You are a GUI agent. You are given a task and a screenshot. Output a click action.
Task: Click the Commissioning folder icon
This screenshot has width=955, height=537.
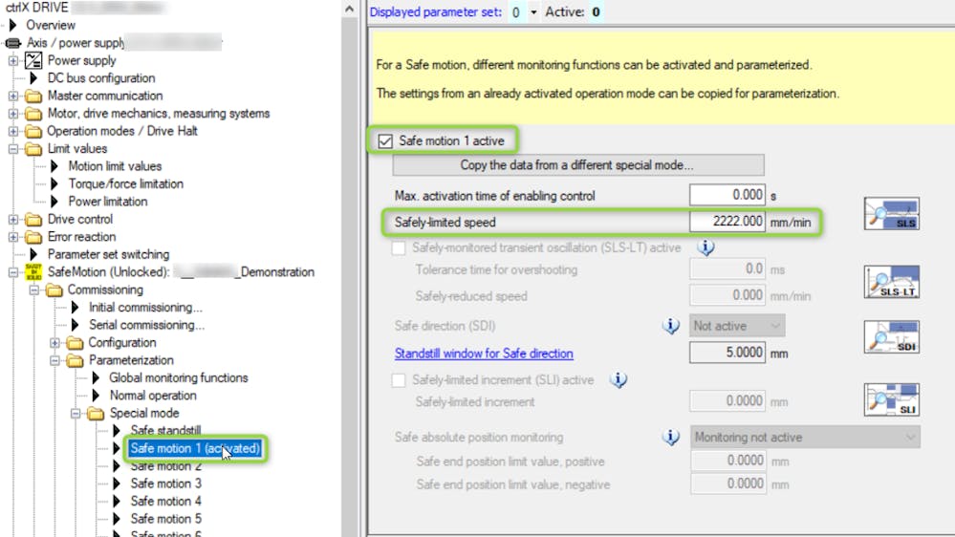54,290
